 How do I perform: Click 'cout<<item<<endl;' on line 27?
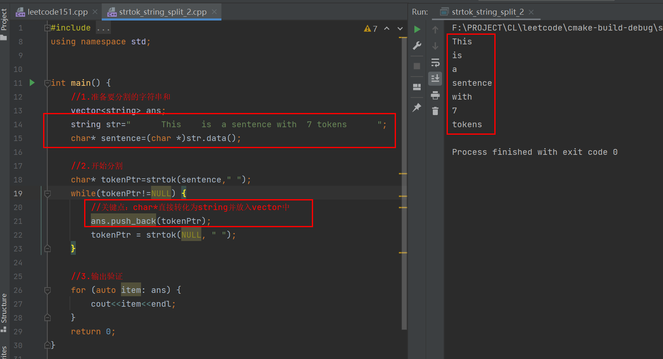tap(134, 304)
